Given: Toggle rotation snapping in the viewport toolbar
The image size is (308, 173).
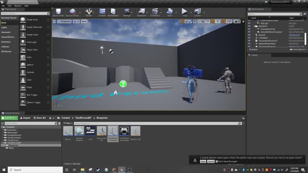Looking at the screenshot, I should (213, 21).
